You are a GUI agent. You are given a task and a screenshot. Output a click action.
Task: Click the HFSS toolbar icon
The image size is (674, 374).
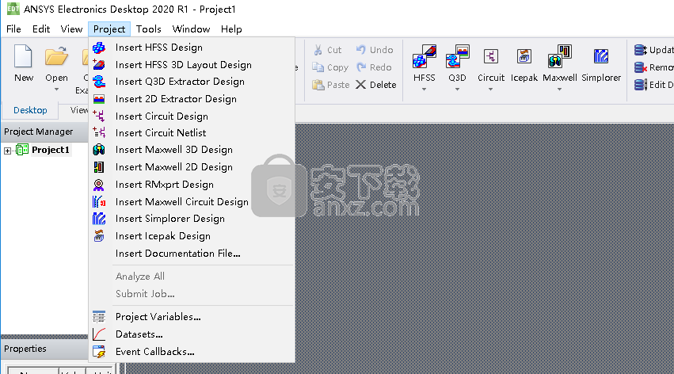click(x=425, y=56)
